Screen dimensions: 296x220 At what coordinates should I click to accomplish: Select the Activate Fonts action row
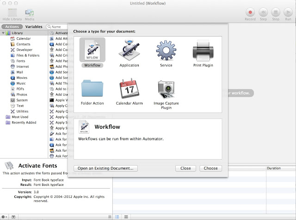click(x=58, y=33)
